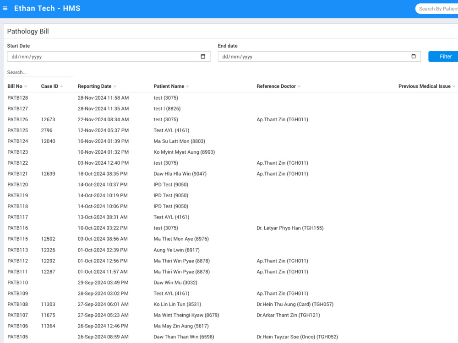The width and height of the screenshot is (458, 343).
Task: Sort by Bill No column arrow
Action: point(26,86)
